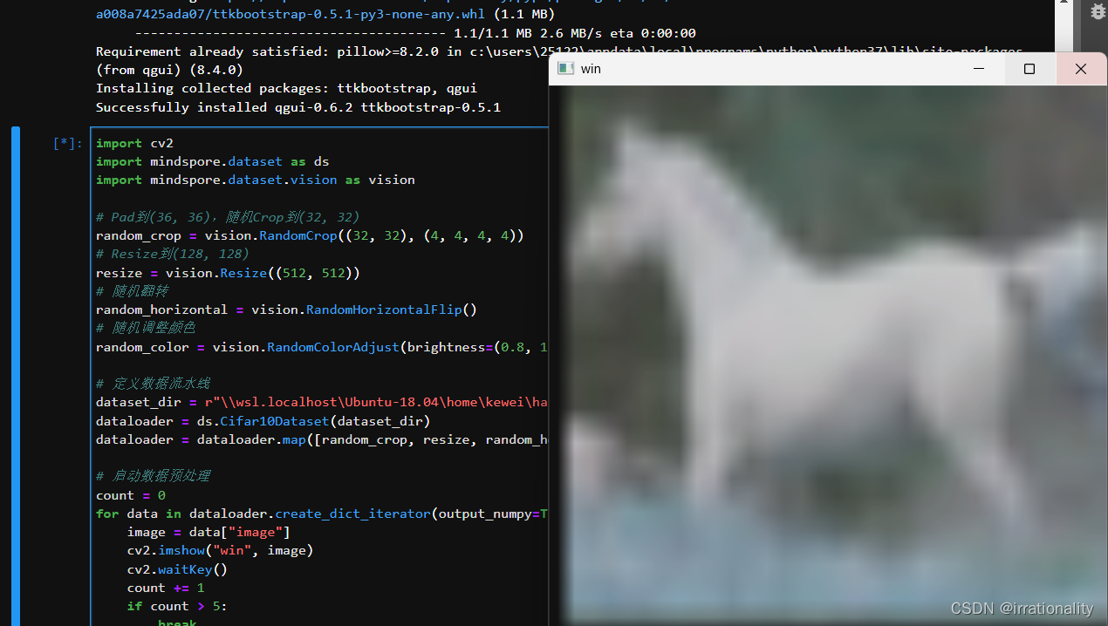Click 'Successfully installed qgui-0.6.2' output line
Viewport: 1108px width, 626px height.
click(298, 107)
